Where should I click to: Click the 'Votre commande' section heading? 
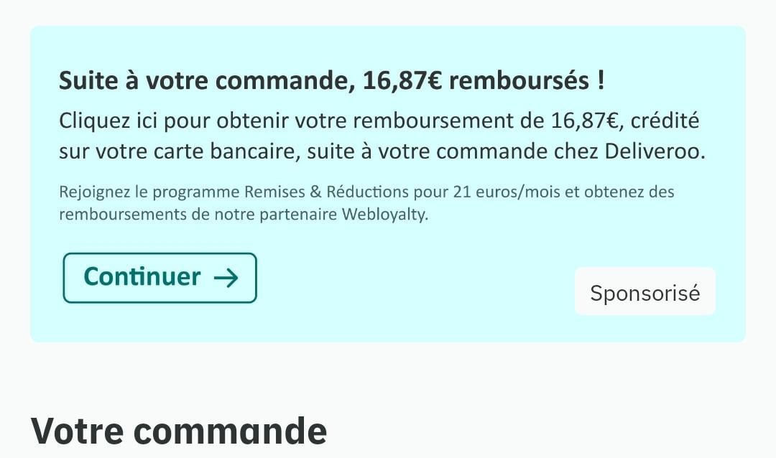(x=179, y=431)
